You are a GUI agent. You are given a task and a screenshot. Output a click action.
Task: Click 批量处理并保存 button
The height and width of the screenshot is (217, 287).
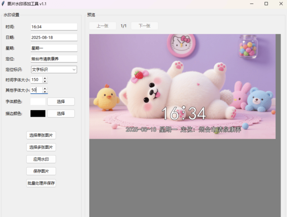pos(41,183)
